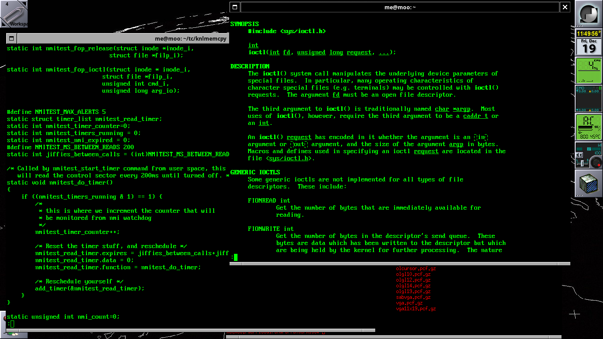Open the calendar dockapp showing Fri Dec 19
603x339 pixels.
click(x=589, y=46)
